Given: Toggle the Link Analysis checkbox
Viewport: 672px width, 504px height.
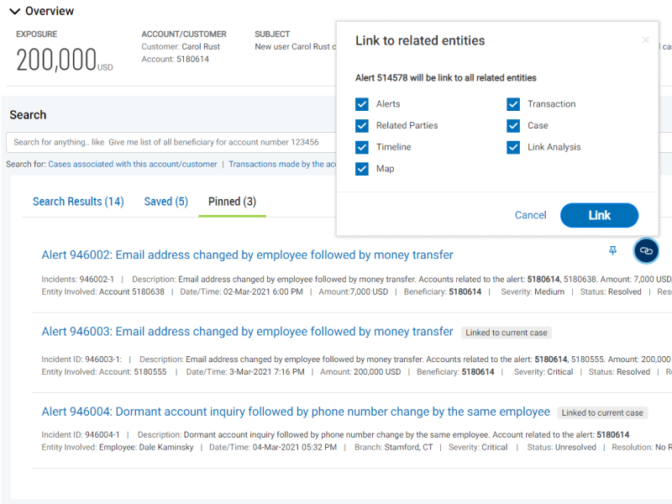Looking at the screenshot, I should [513, 147].
